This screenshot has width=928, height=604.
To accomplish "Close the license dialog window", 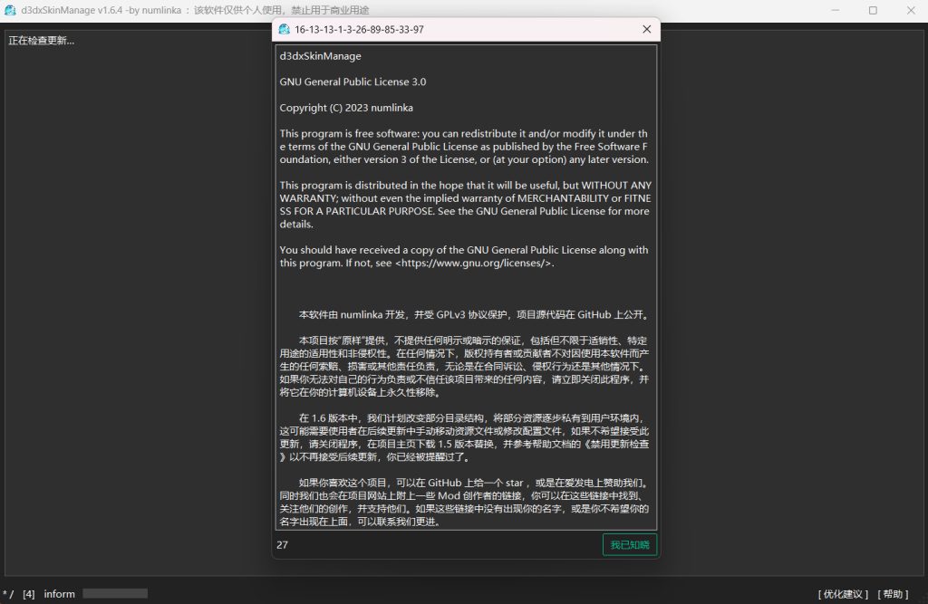I will click(646, 29).
